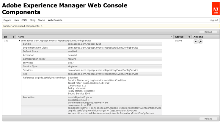This screenshot has width=223, height=124.
Task: Click 'Bound Service ID 4' line
Action: [79, 94]
